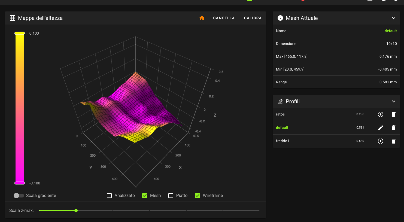Click the CALIBRA button
Viewport: 404px width, 222px height.
(x=253, y=18)
